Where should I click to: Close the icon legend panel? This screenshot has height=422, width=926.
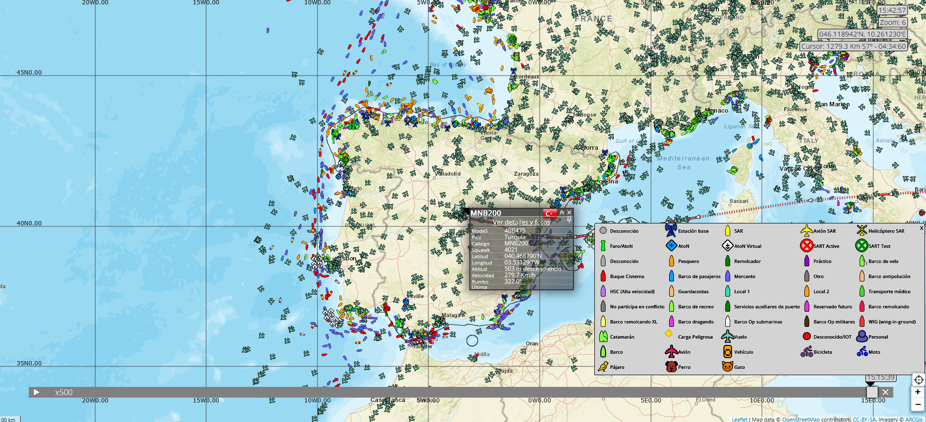(x=922, y=228)
